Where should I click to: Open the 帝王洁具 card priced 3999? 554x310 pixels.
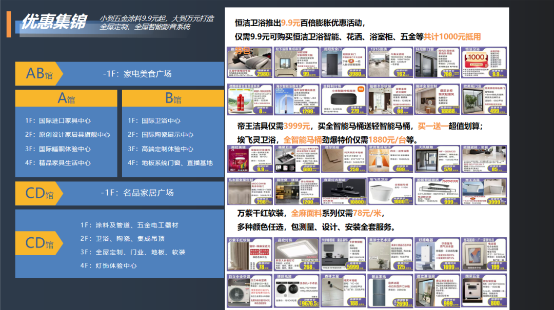click(x=484, y=191)
